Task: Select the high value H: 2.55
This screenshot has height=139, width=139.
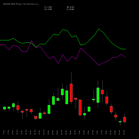Action: click(70, 7)
